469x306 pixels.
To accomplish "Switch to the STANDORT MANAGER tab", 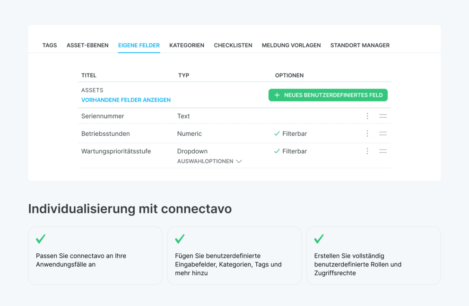I will [360, 45].
